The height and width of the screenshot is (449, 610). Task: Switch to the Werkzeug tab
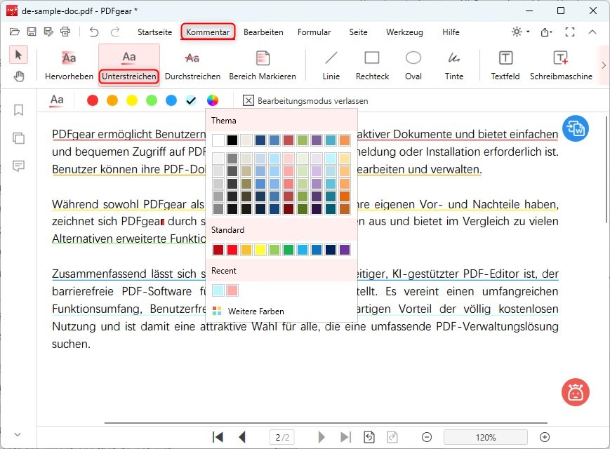click(x=404, y=32)
